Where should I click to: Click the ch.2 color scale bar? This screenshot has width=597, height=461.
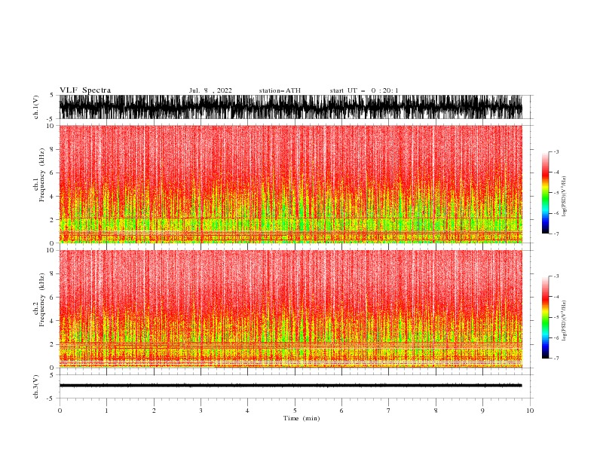[545, 317]
